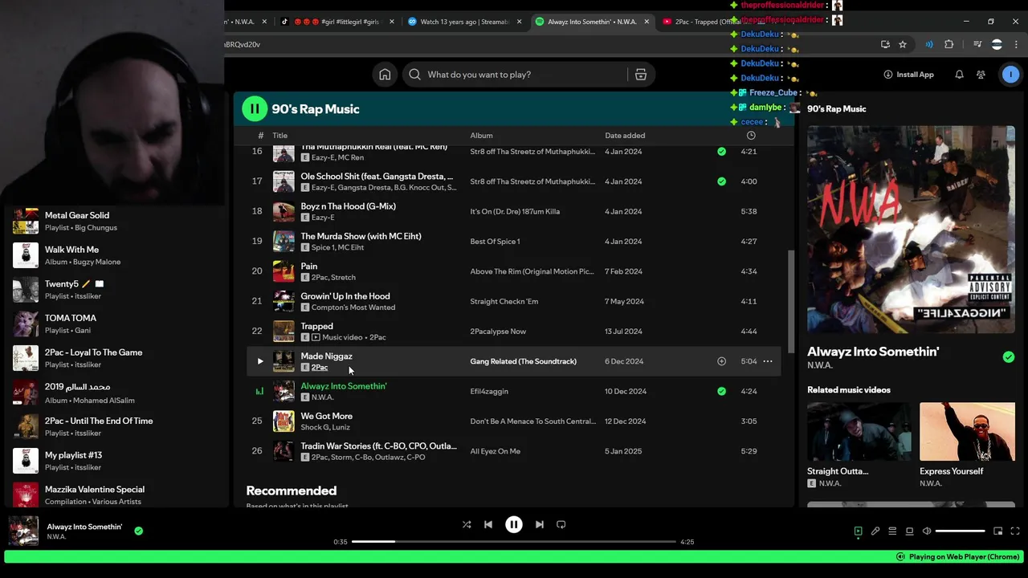Toggle saved checkmark in bottom player bar

[x=138, y=531]
